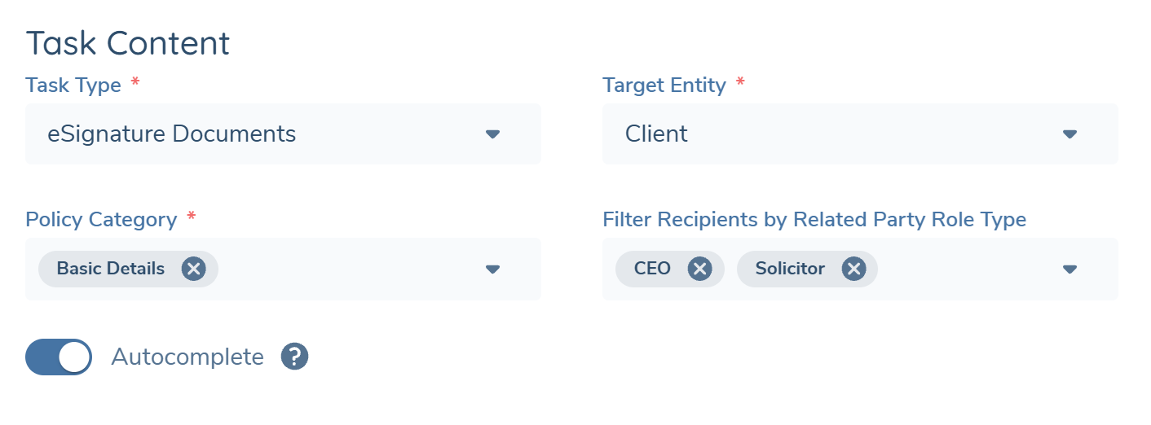1151x425 pixels.
Task: Click the eSignature Documents selected value
Action: point(172,134)
